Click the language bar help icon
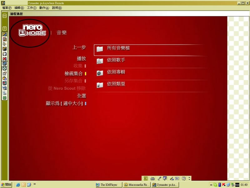This screenshot has width=250, height=188. point(184,178)
